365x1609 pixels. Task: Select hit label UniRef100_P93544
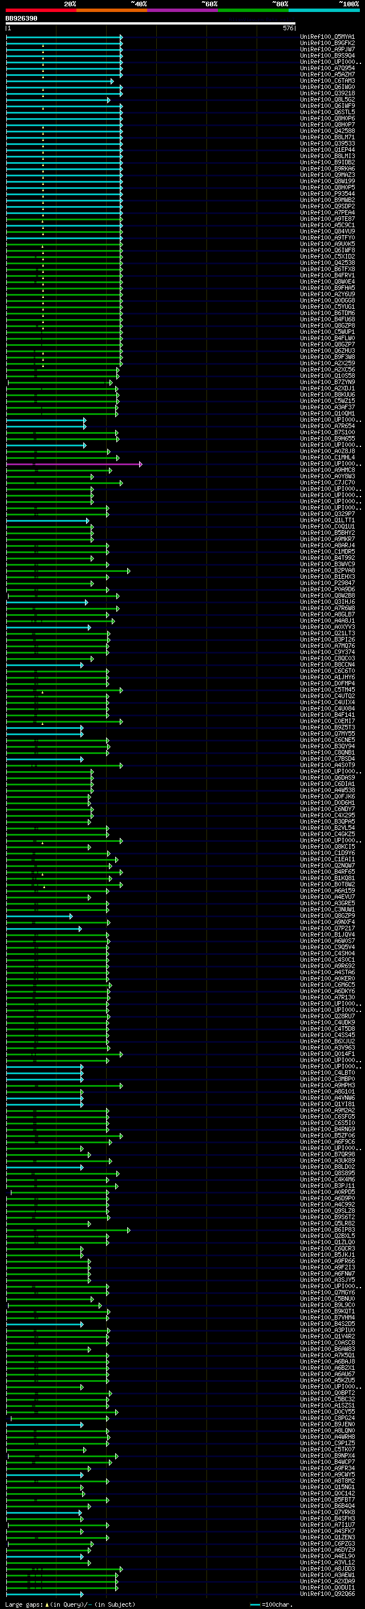(327, 193)
